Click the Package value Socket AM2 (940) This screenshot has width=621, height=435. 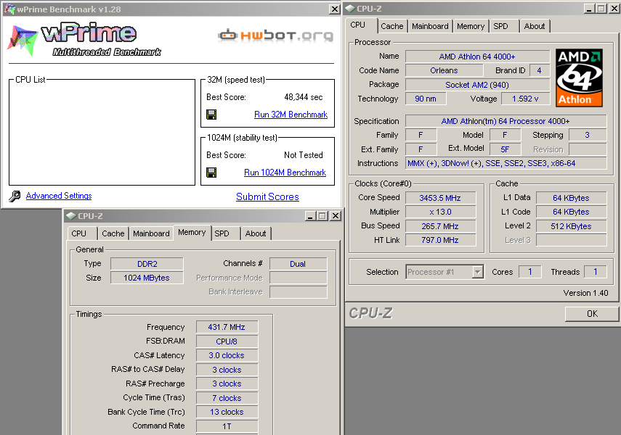click(477, 85)
